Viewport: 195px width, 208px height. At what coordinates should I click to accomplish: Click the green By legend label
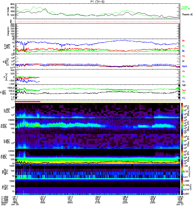click(x=183, y=46)
